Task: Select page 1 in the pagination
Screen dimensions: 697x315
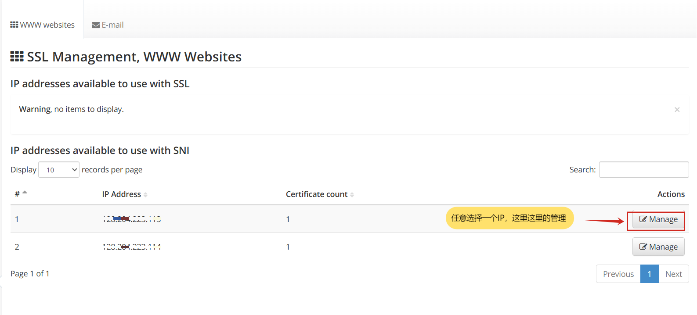Action: point(649,274)
